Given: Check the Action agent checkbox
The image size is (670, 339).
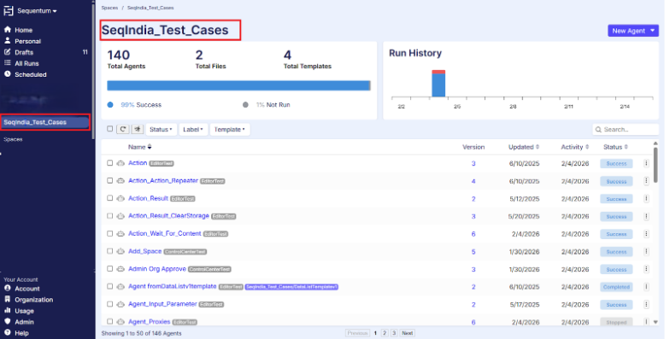Looking at the screenshot, I should click(x=109, y=163).
